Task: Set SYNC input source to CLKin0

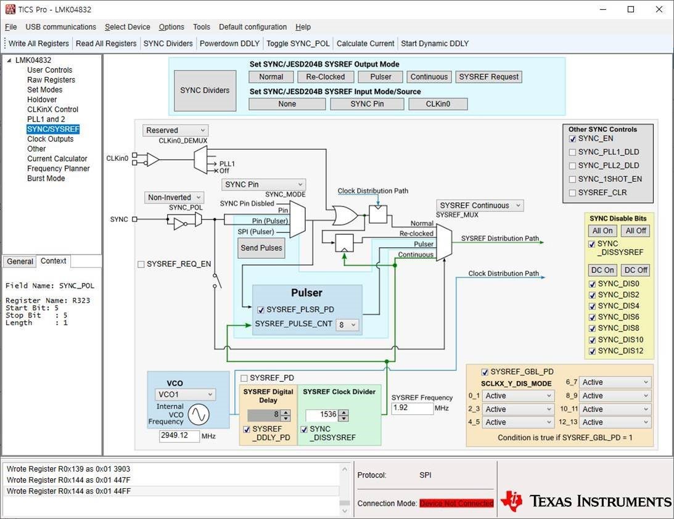Action: [438, 104]
